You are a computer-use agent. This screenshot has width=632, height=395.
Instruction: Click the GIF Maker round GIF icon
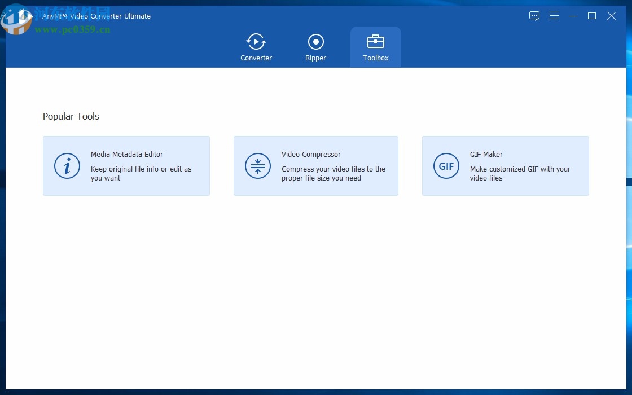click(x=446, y=166)
